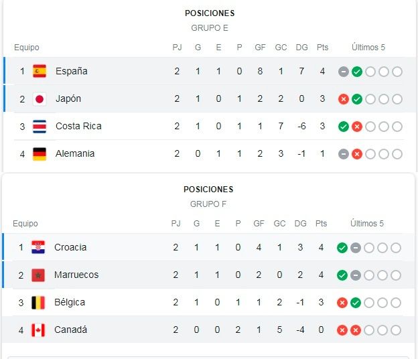
Task: Click Alemania's gray draw result icon
Action: coord(344,154)
